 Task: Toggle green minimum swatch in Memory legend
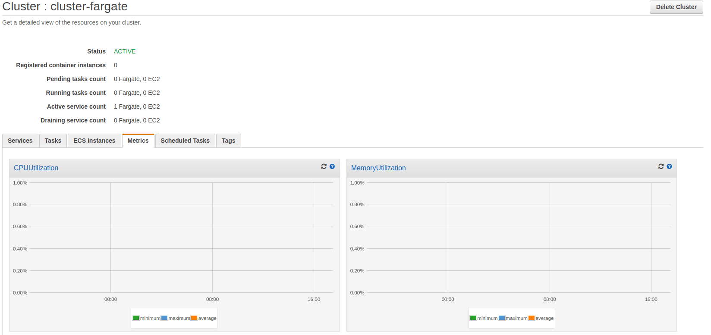pos(473,318)
